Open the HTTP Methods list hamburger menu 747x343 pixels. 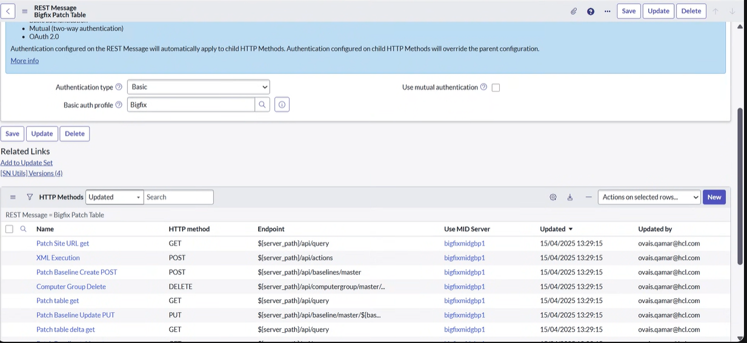coord(13,197)
